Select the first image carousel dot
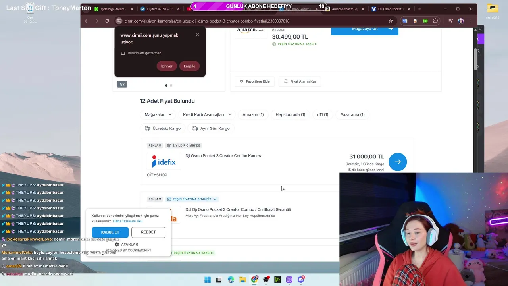508x286 pixels. 166,85
